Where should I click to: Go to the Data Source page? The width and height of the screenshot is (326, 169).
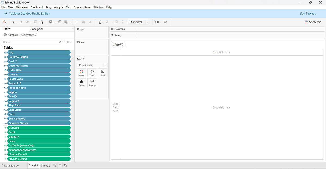click(11, 165)
